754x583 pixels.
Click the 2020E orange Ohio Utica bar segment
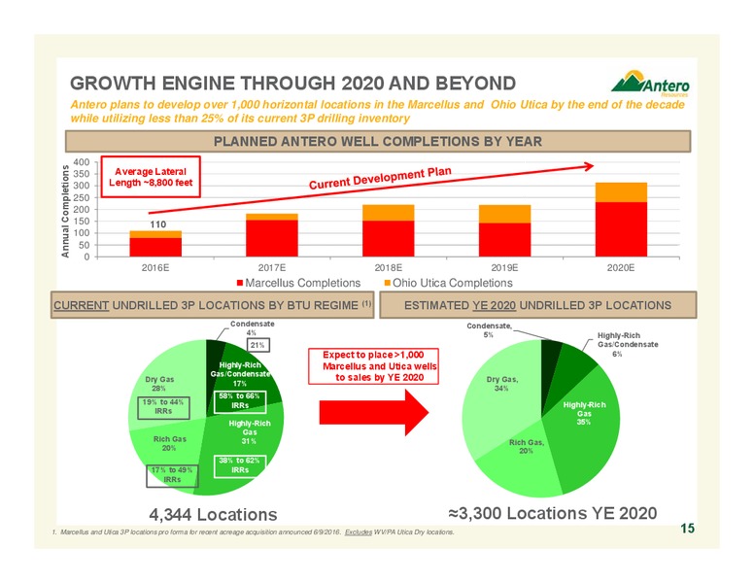pyautogui.click(x=621, y=192)
